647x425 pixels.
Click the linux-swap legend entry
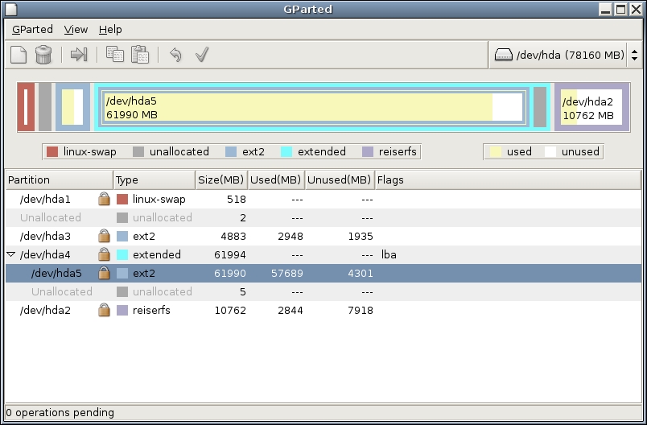pos(81,152)
